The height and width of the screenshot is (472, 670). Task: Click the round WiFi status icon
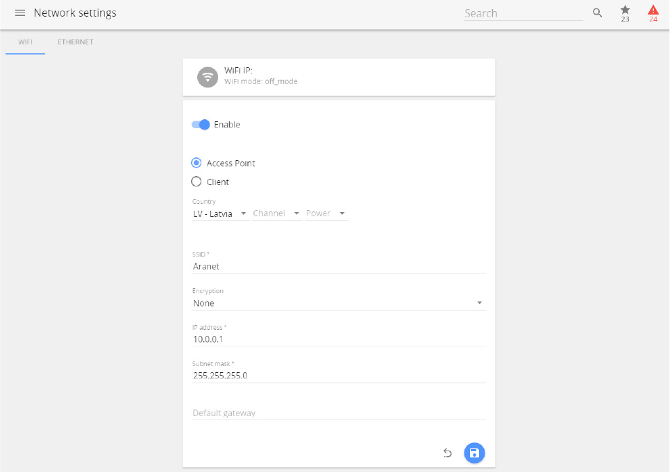tap(208, 77)
